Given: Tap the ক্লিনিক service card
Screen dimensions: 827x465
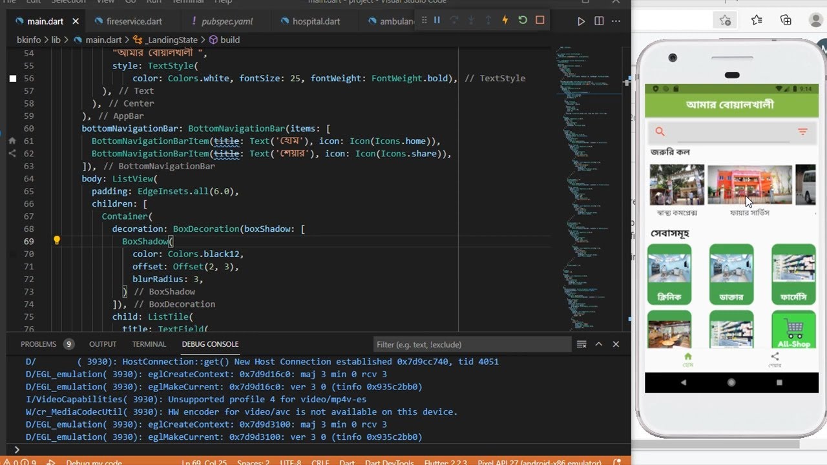Looking at the screenshot, I should pyautogui.click(x=669, y=274).
